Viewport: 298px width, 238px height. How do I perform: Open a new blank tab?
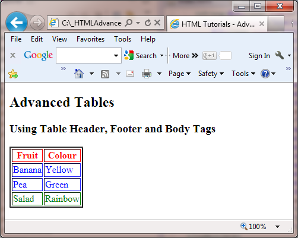[275, 24]
